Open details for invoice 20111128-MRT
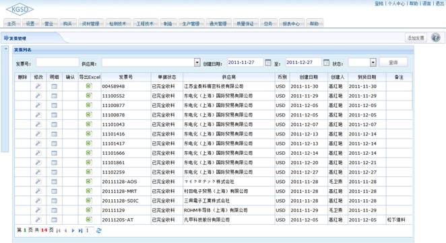The image size is (446, 243). (x=54, y=191)
